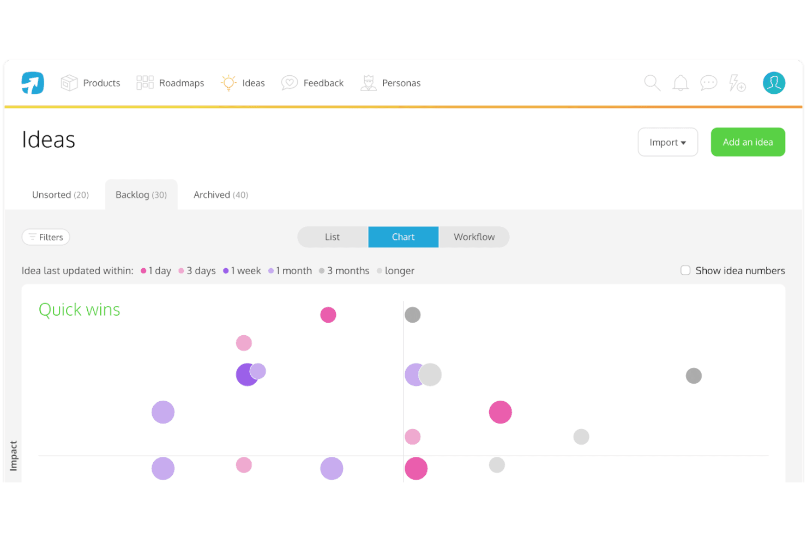The image size is (807, 538).
Task: Click the longer legend label
Action: [x=400, y=271]
